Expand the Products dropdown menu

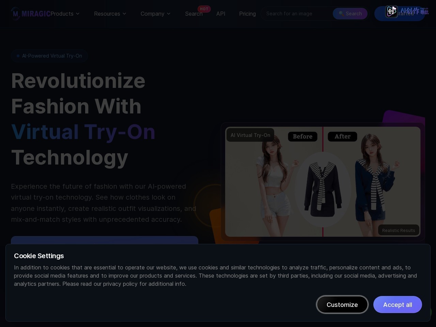(x=65, y=14)
